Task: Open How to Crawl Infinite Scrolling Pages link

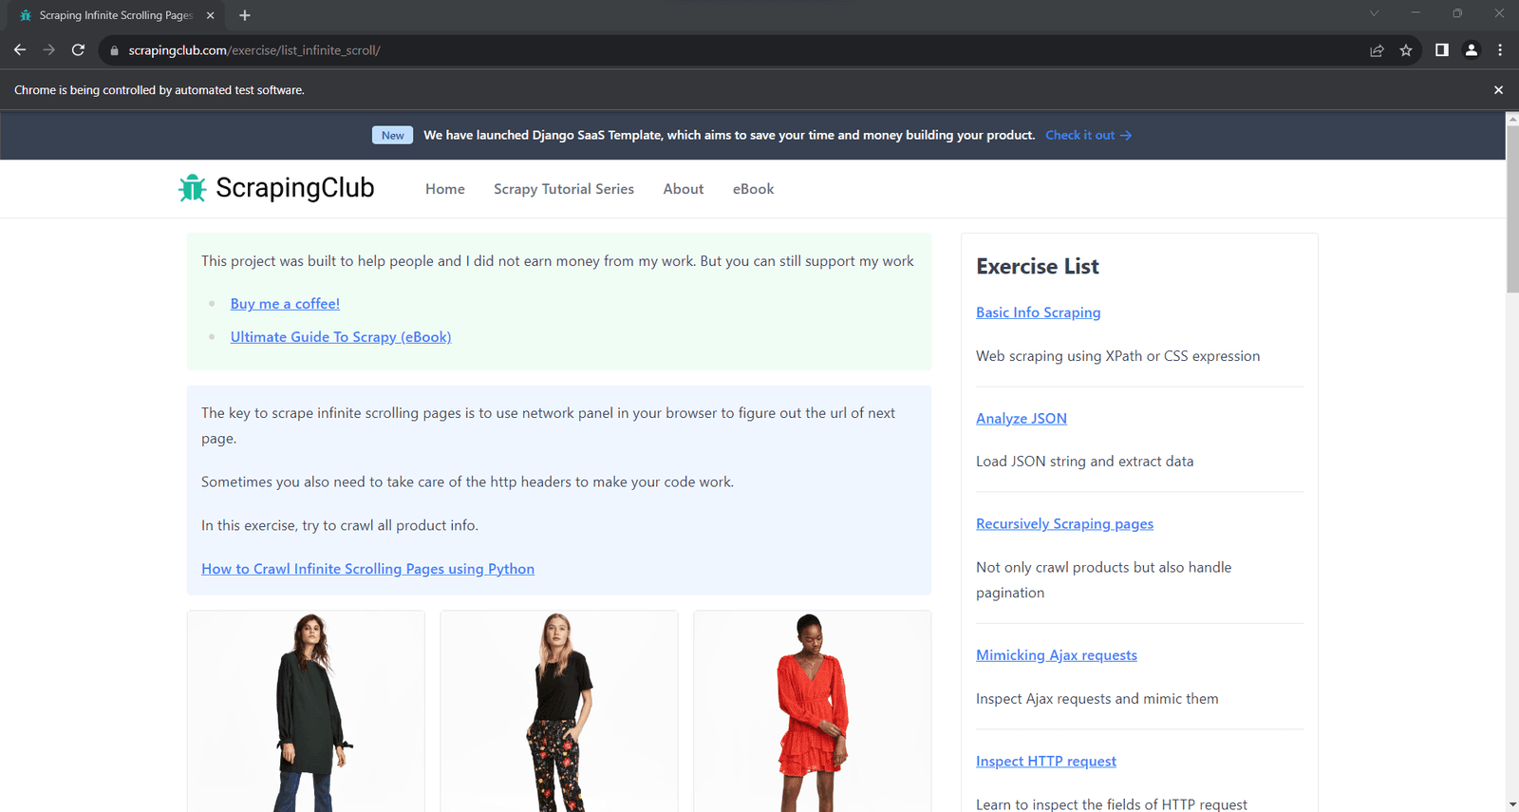Action: coord(367,569)
